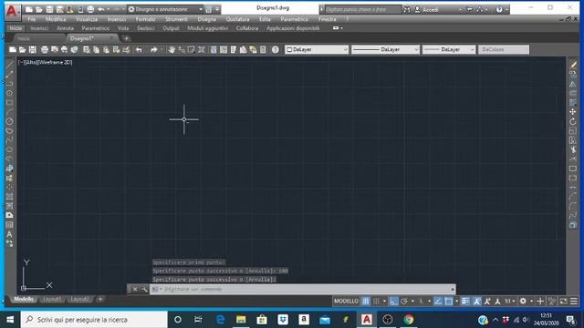
Task: Open the lineweight DaLayer dropdown
Action: coord(449,49)
